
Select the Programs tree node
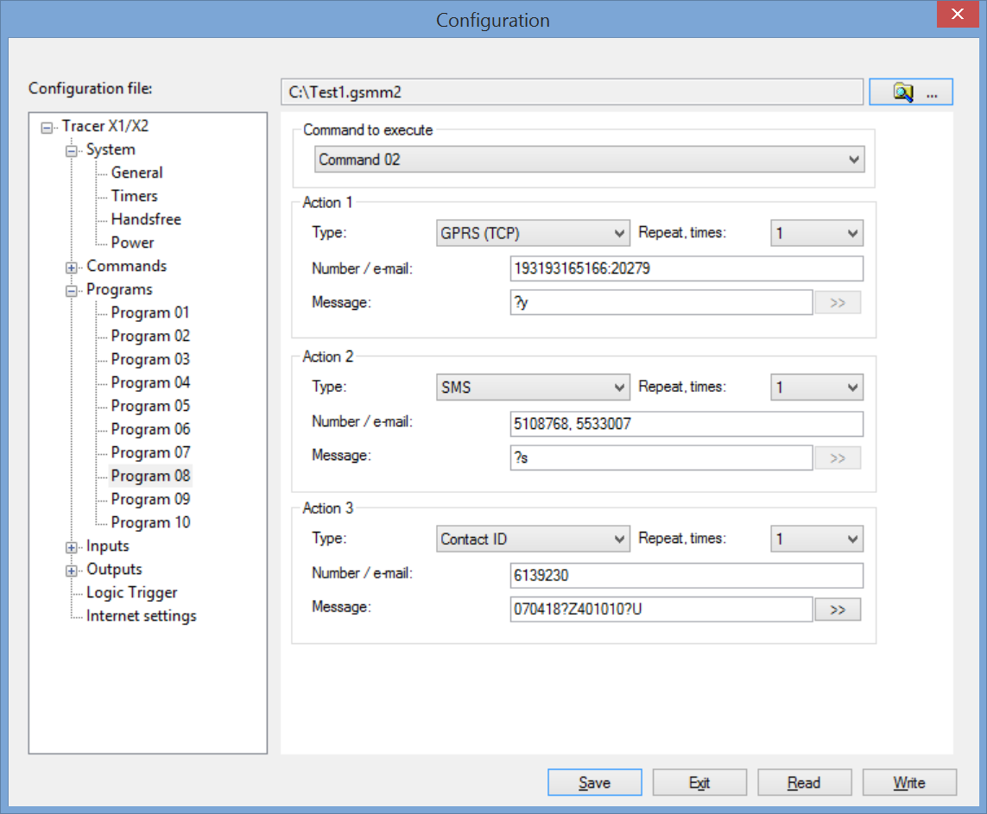pyautogui.click(x=119, y=289)
